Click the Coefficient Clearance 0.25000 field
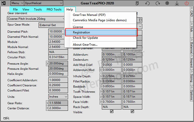Image resolution: width=194 pixels, height=122 pixels. click(x=58, y=85)
